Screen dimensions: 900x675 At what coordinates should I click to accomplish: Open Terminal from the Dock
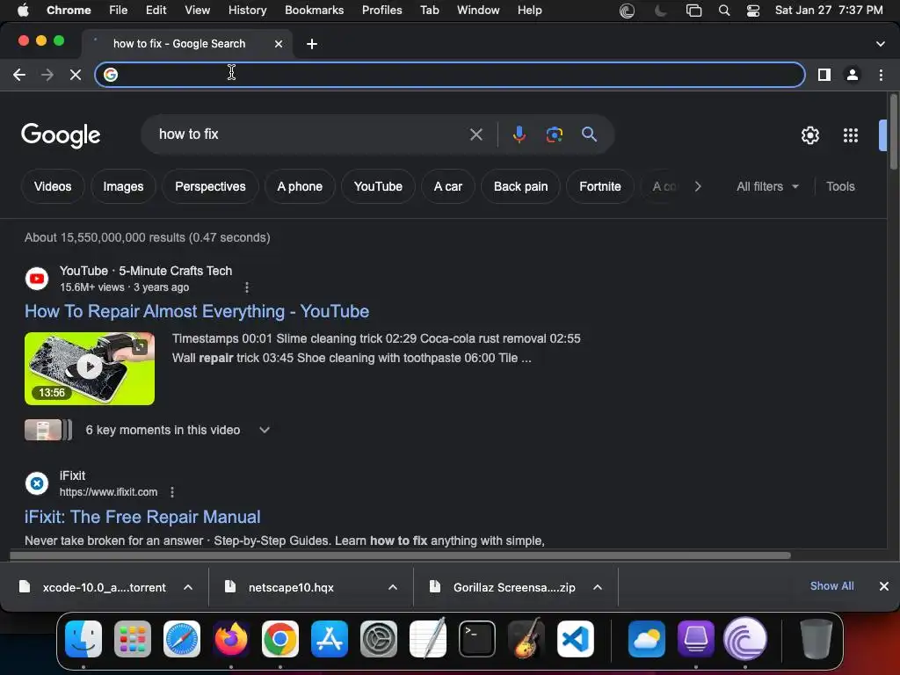coord(477,639)
